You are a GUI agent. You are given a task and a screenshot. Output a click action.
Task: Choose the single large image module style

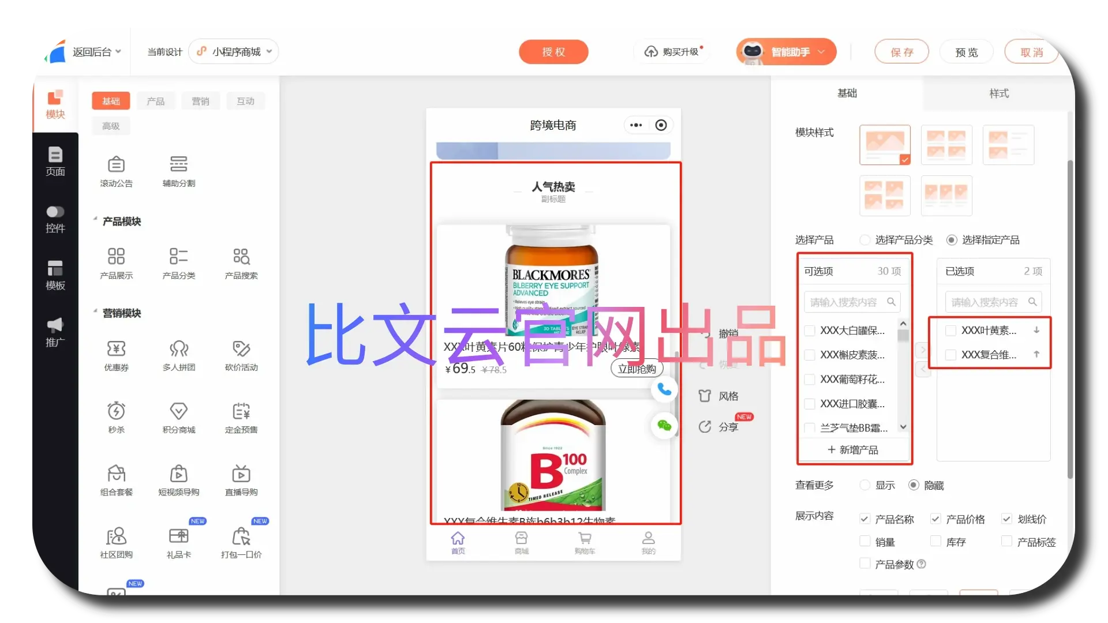[885, 145]
